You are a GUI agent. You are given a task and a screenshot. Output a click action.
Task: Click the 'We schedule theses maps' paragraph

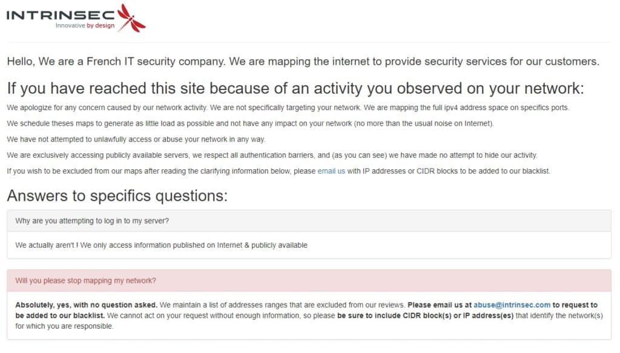point(250,123)
